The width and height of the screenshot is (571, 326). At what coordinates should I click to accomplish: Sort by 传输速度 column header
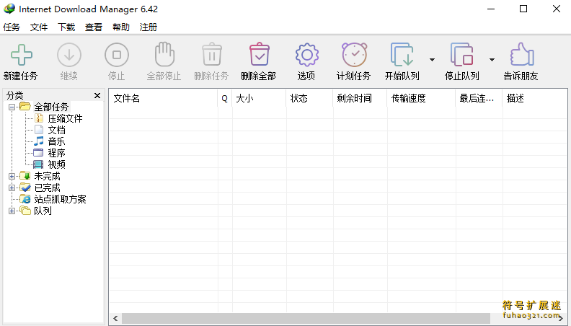tap(421, 98)
